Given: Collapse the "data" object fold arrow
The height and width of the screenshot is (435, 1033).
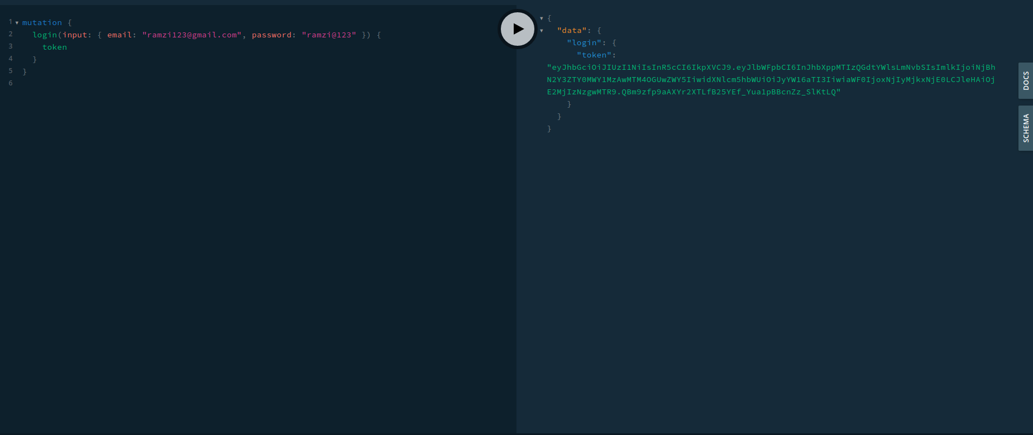Looking at the screenshot, I should pos(542,31).
